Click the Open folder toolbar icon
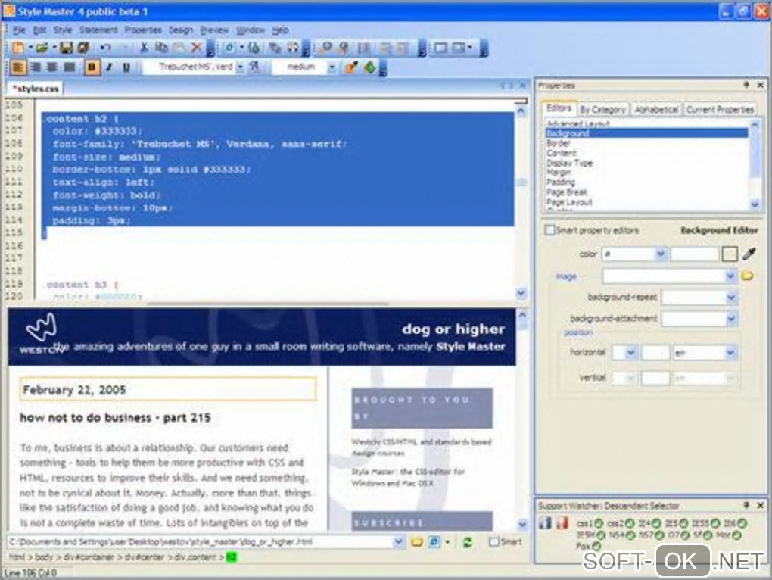 [42, 48]
